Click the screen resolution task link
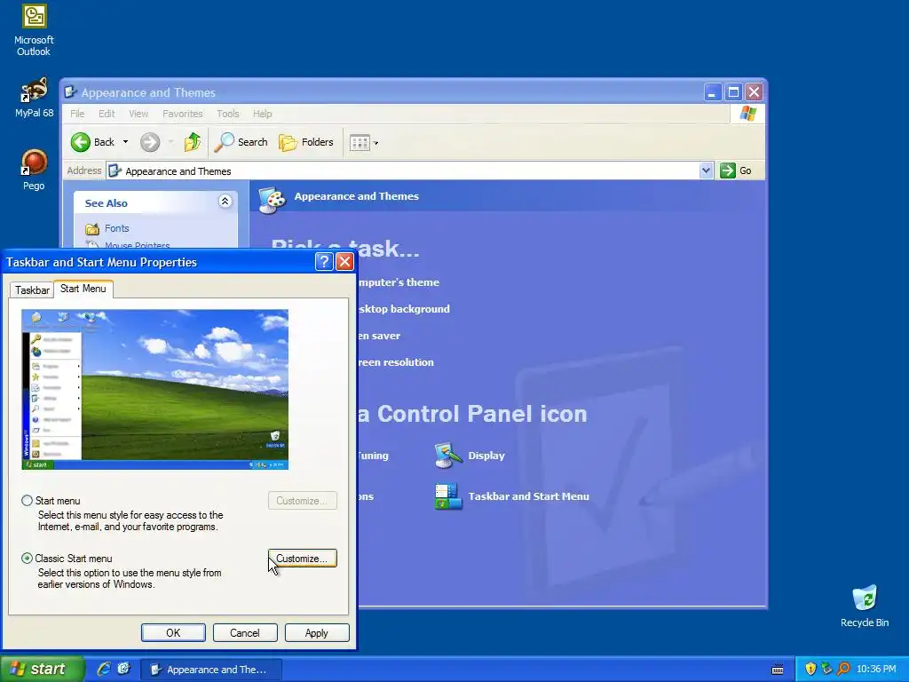Image resolution: width=909 pixels, height=682 pixels. click(x=396, y=362)
